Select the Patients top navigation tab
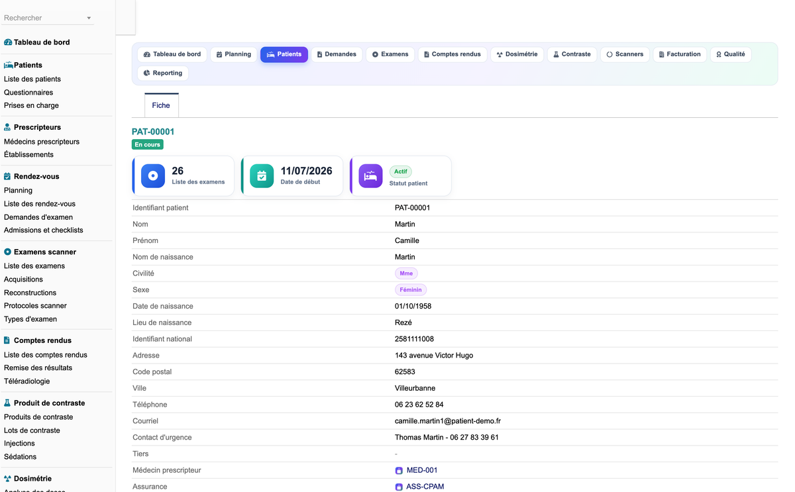The width and height of the screenshot is (795, 492). (x=284, y=54)
